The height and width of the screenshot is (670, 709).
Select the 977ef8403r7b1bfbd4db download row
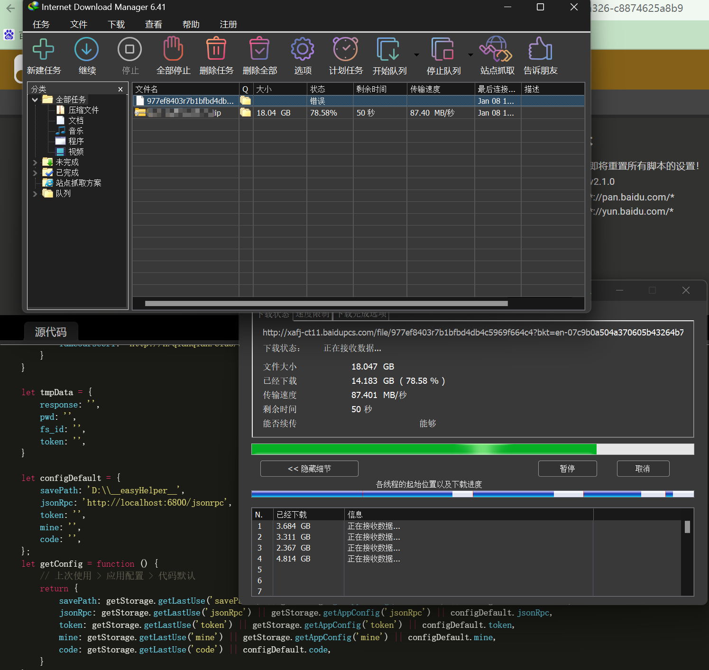point(358,101)
